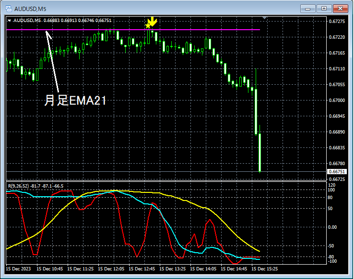The image size is (354, 279).
Task: Click the current price tag 0.66751
Action: coord(337,171)
